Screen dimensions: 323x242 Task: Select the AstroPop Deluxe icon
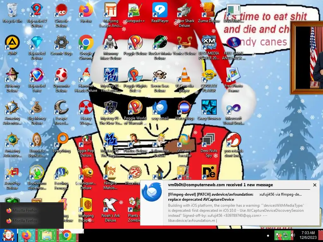point(12,177)
